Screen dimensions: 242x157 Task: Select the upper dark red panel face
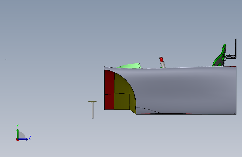109,83
